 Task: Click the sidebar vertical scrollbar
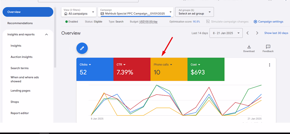pyautogui.click(x=55, y=37)
